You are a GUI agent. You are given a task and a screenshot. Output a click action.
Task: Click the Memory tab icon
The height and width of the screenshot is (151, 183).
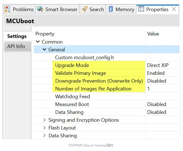click(111, 9)
